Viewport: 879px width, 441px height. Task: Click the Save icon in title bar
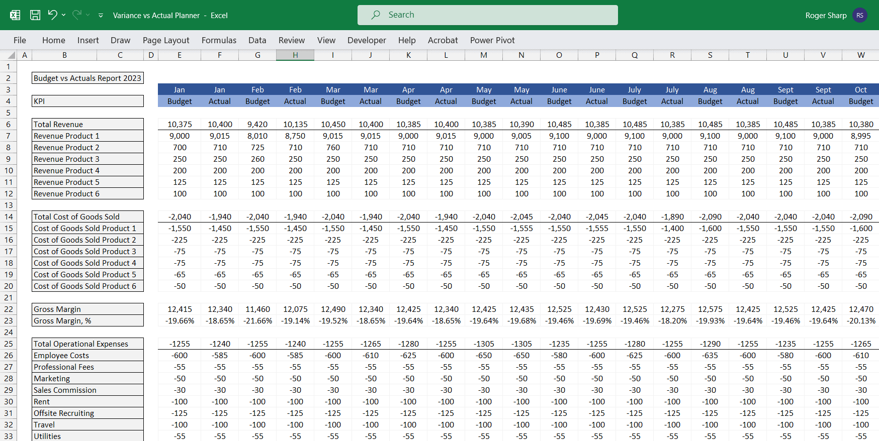pyautogui.click(x=35, y=15)
